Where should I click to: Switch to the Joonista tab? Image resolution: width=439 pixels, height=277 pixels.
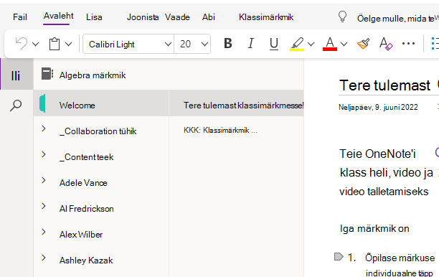(143, 17)
